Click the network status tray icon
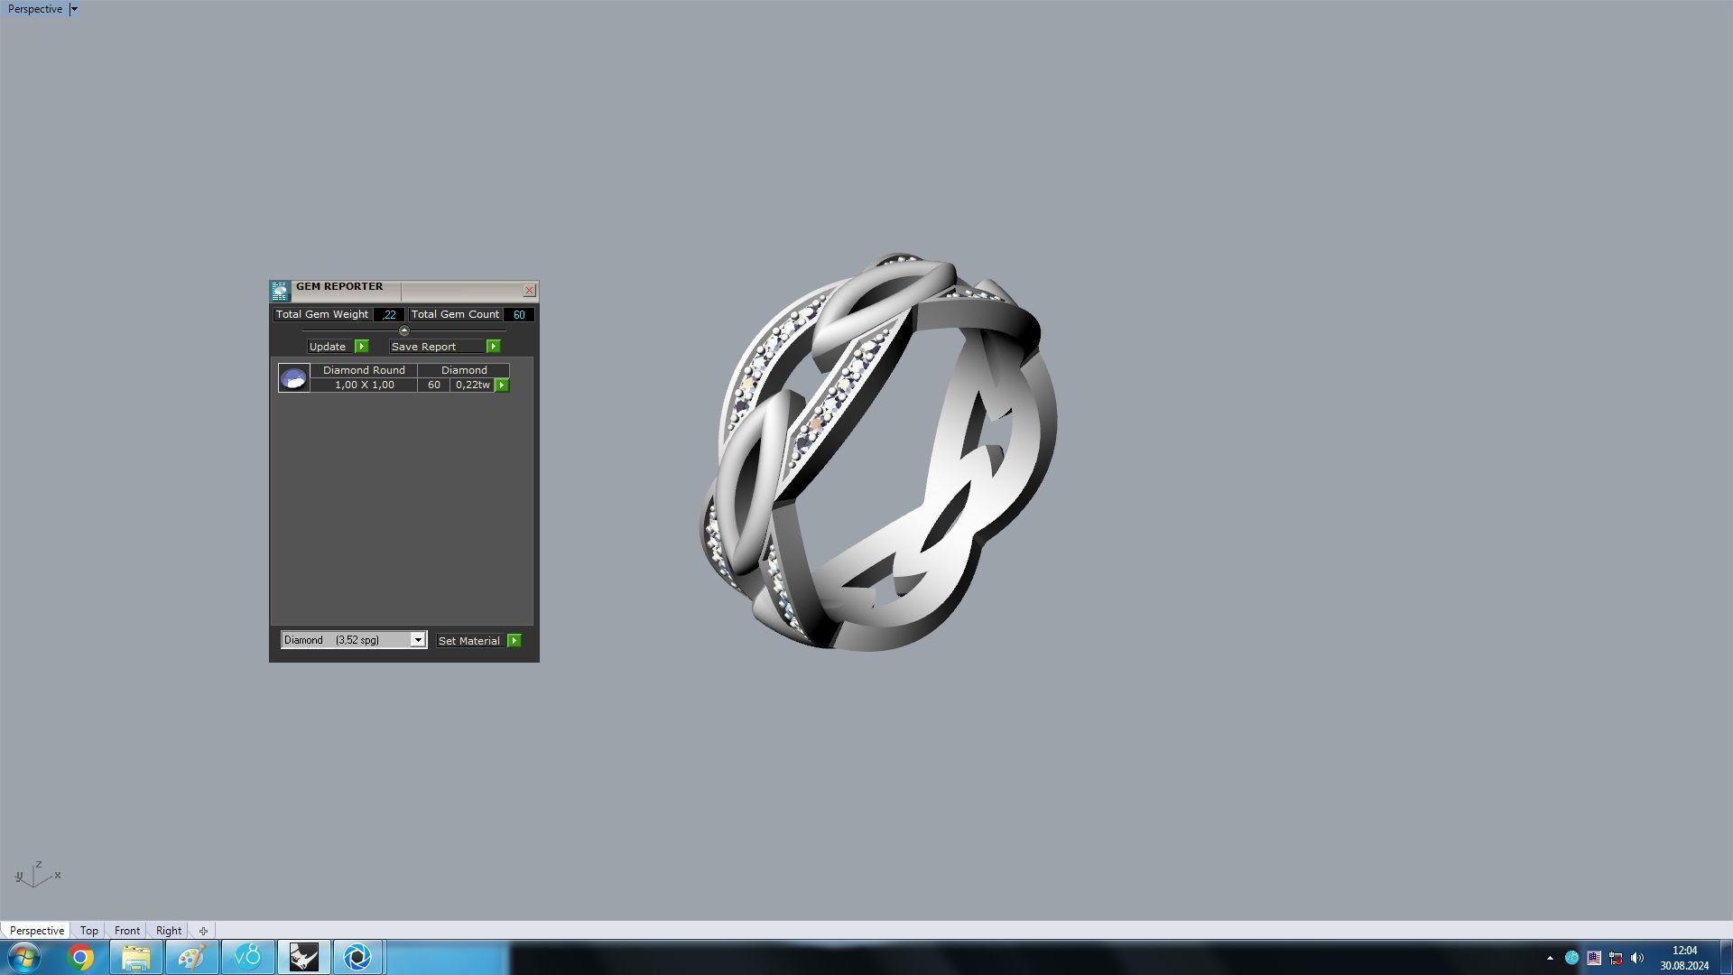The image size is (1733, 975). pos(1616,958)
